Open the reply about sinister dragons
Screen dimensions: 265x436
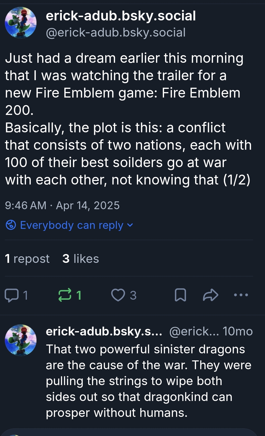pyautogui.click(x=148, y=381)
